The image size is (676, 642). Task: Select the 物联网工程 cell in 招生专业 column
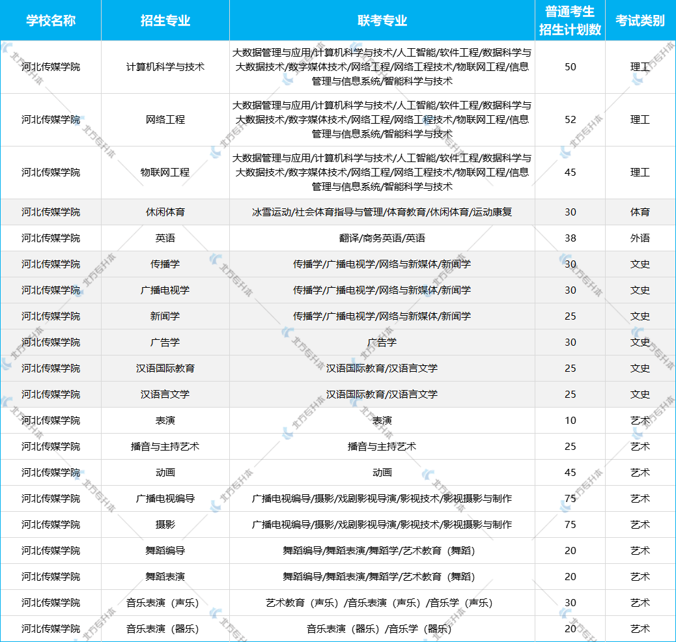pos(165,172)
